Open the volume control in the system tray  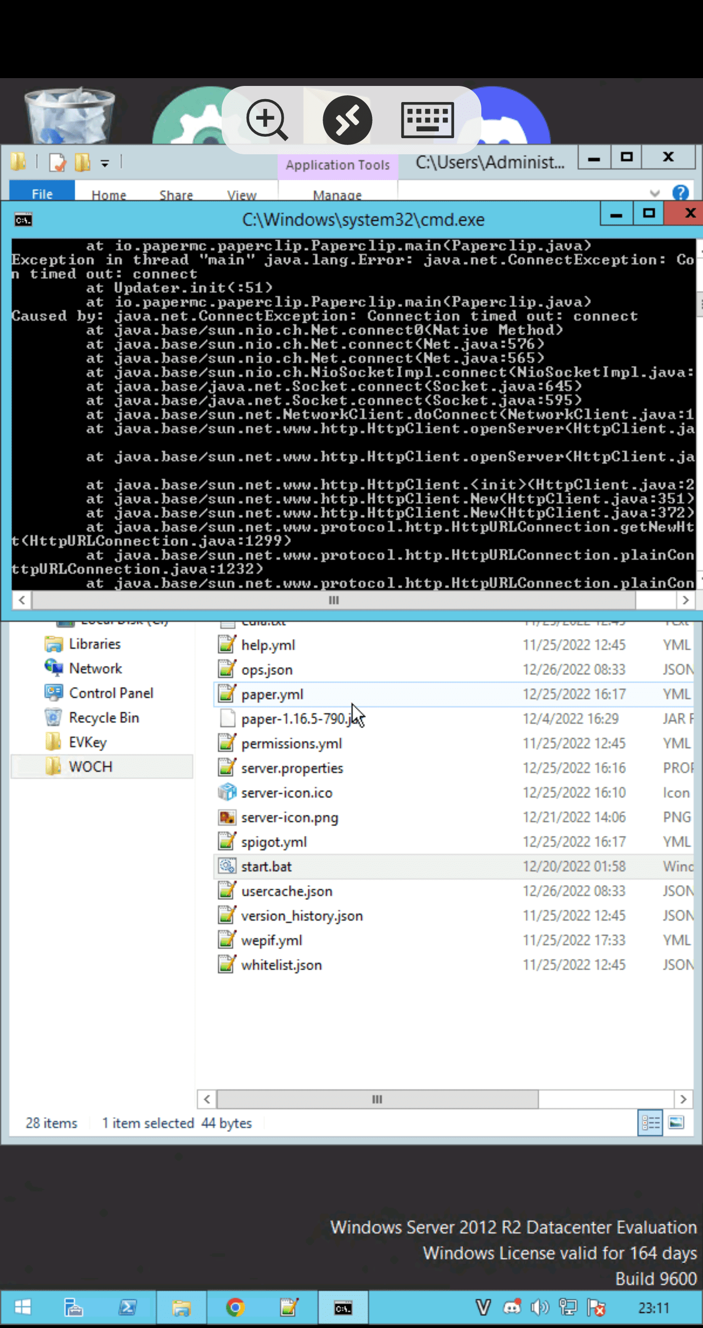click(x=539, y=1307)
